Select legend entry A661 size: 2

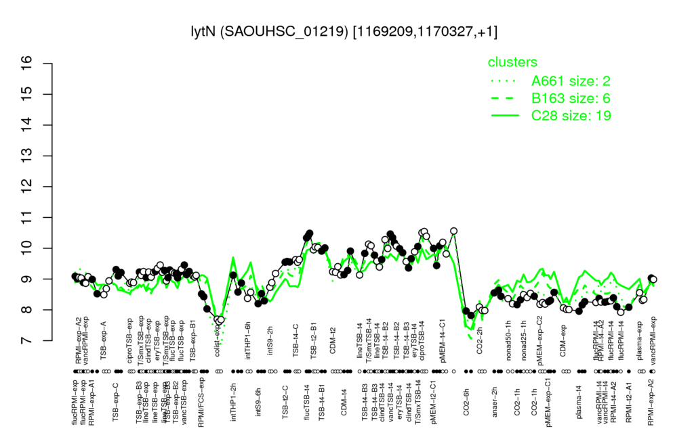tap(571, 81)
